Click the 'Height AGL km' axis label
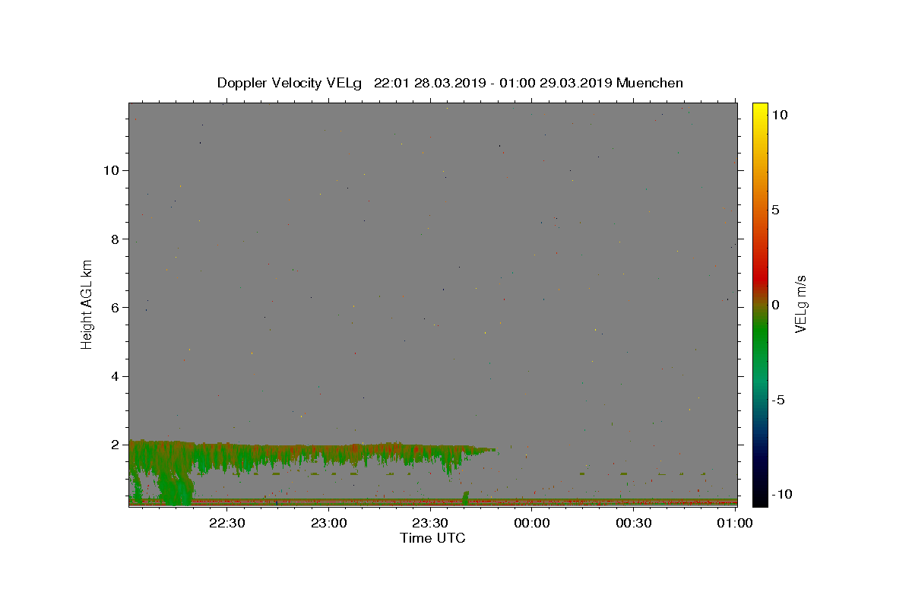 click(87, 304)
